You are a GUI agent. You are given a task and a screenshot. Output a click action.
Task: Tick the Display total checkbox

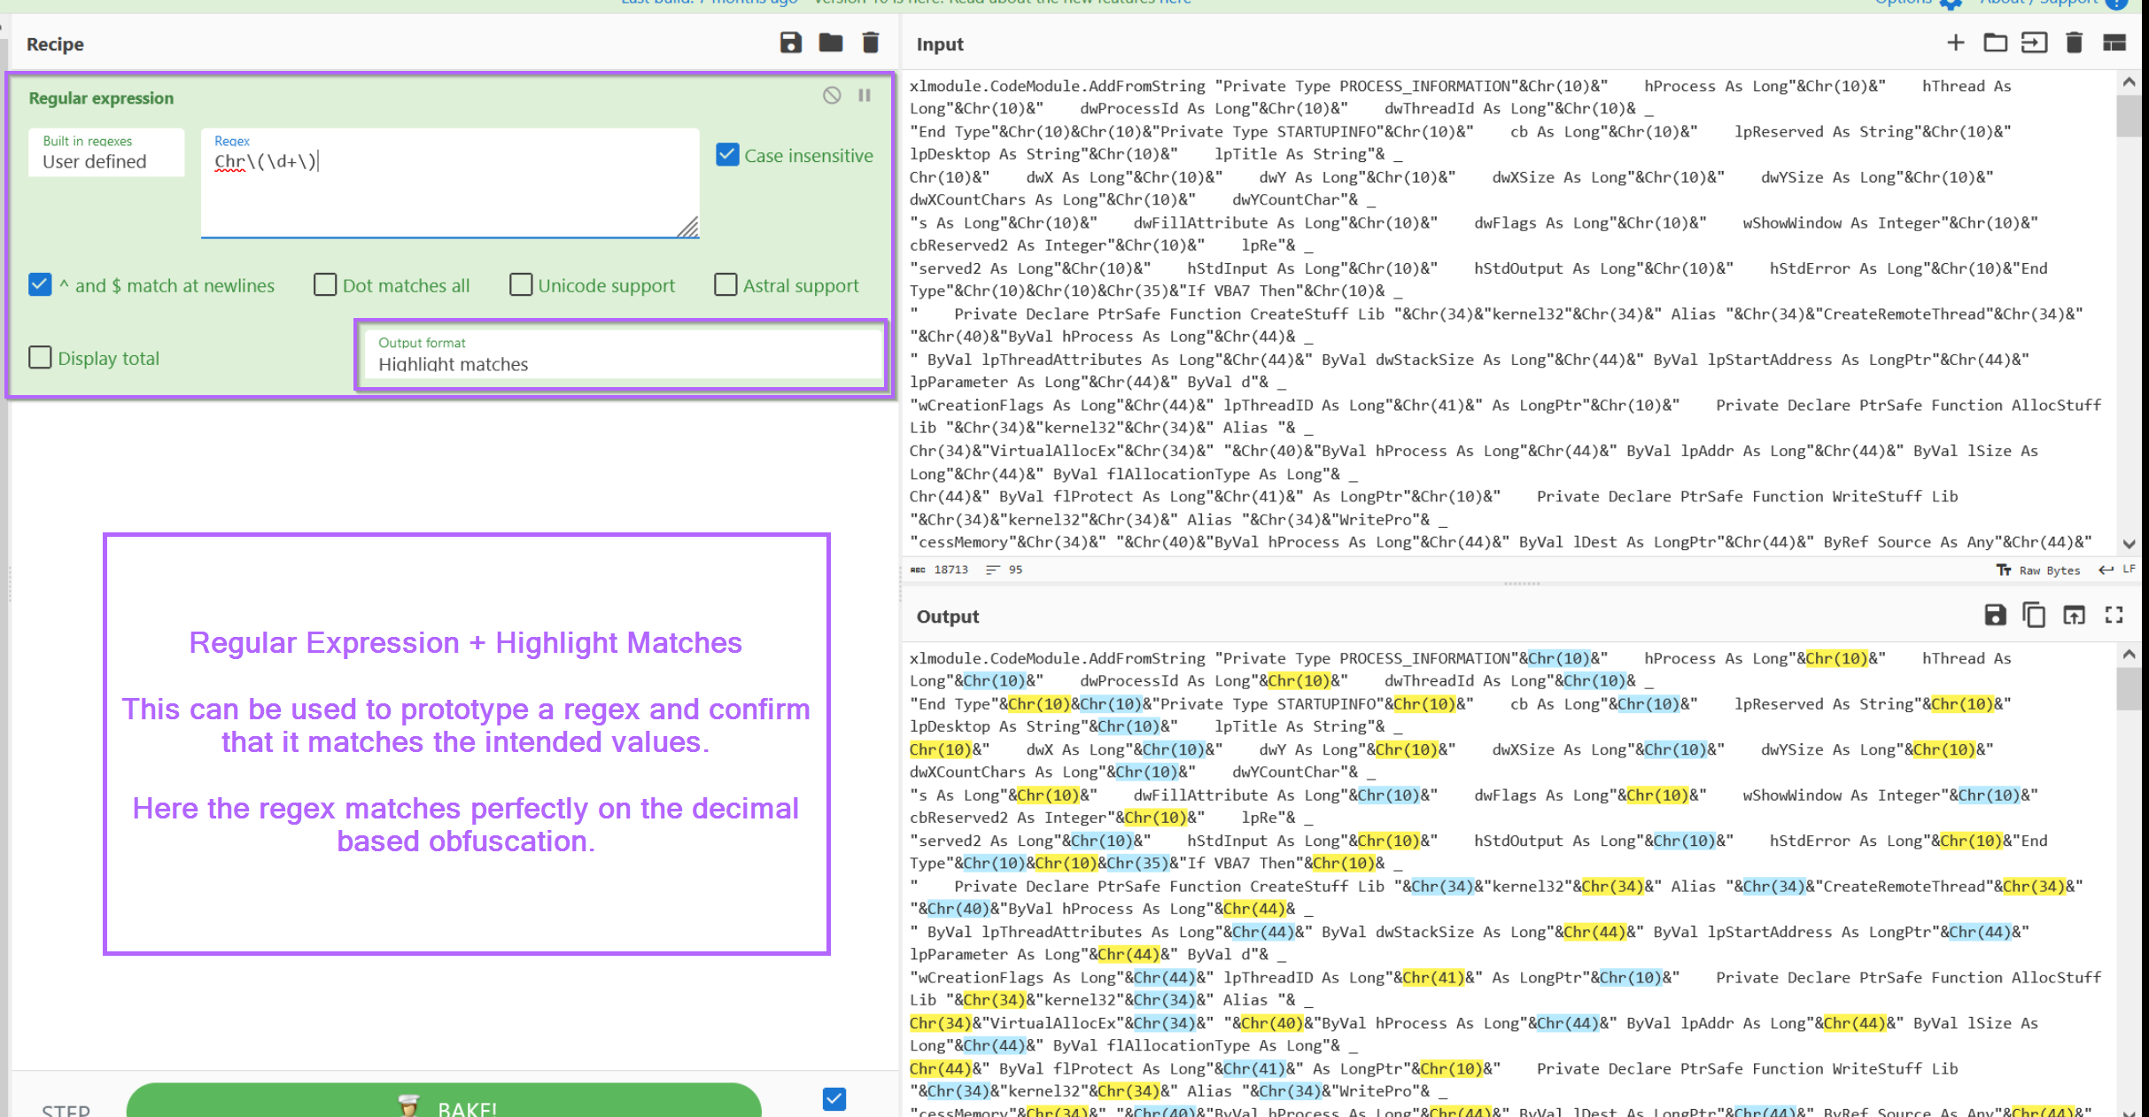40,358
